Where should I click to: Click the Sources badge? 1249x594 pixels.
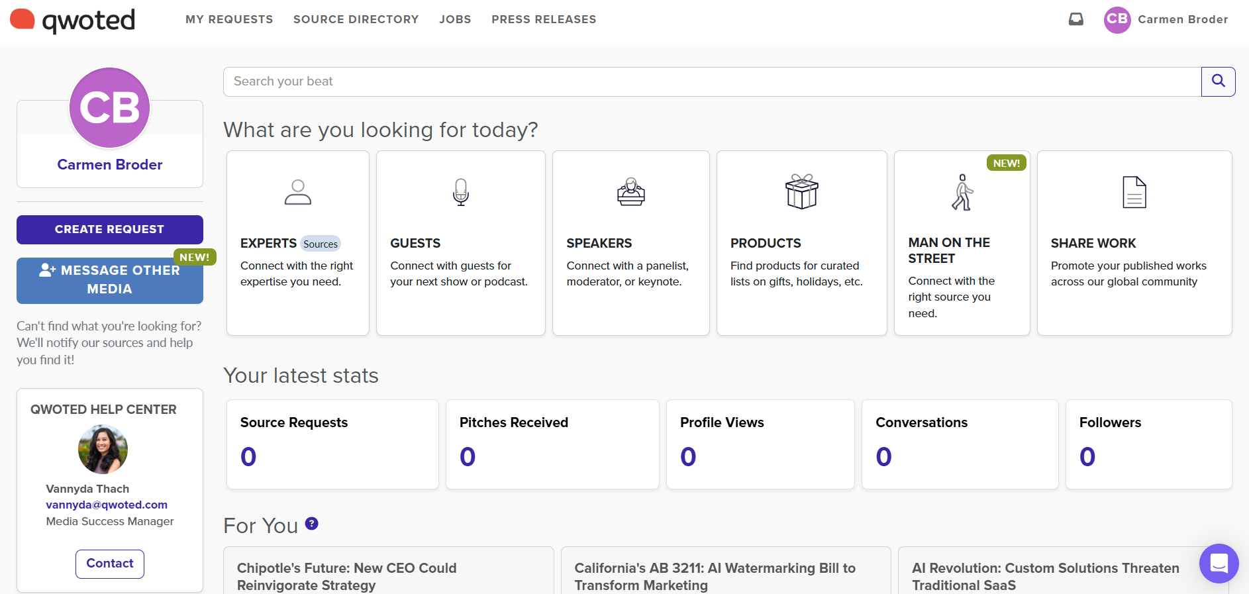321,244
